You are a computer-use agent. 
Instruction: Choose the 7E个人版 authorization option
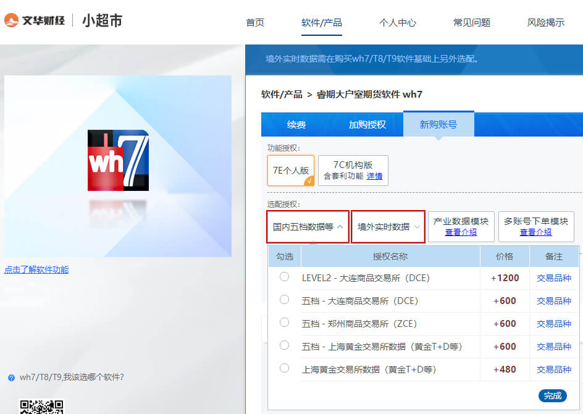click(x=291, y=171)
